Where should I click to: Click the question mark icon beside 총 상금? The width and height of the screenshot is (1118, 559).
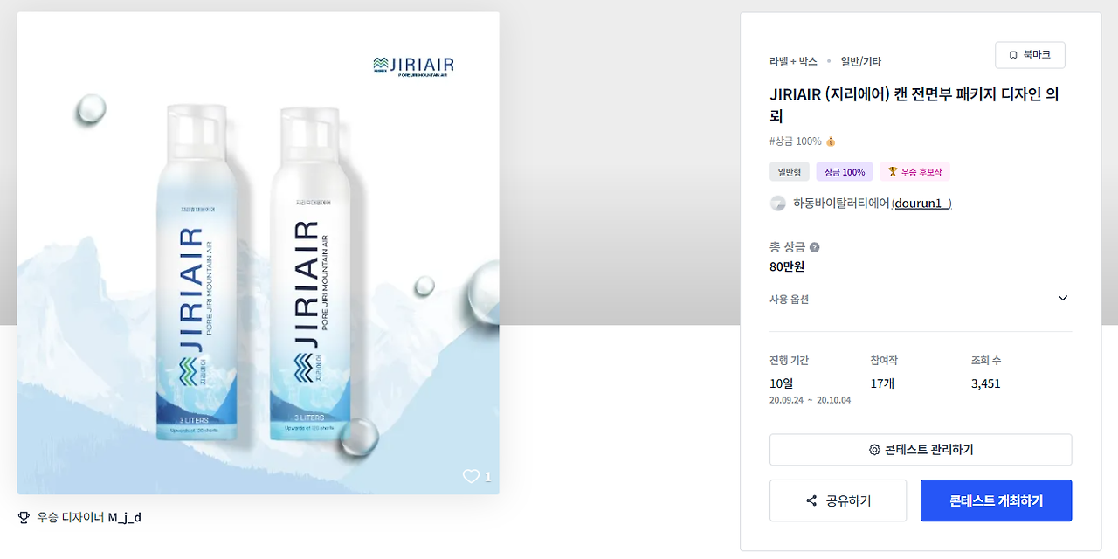click(814, 247)
